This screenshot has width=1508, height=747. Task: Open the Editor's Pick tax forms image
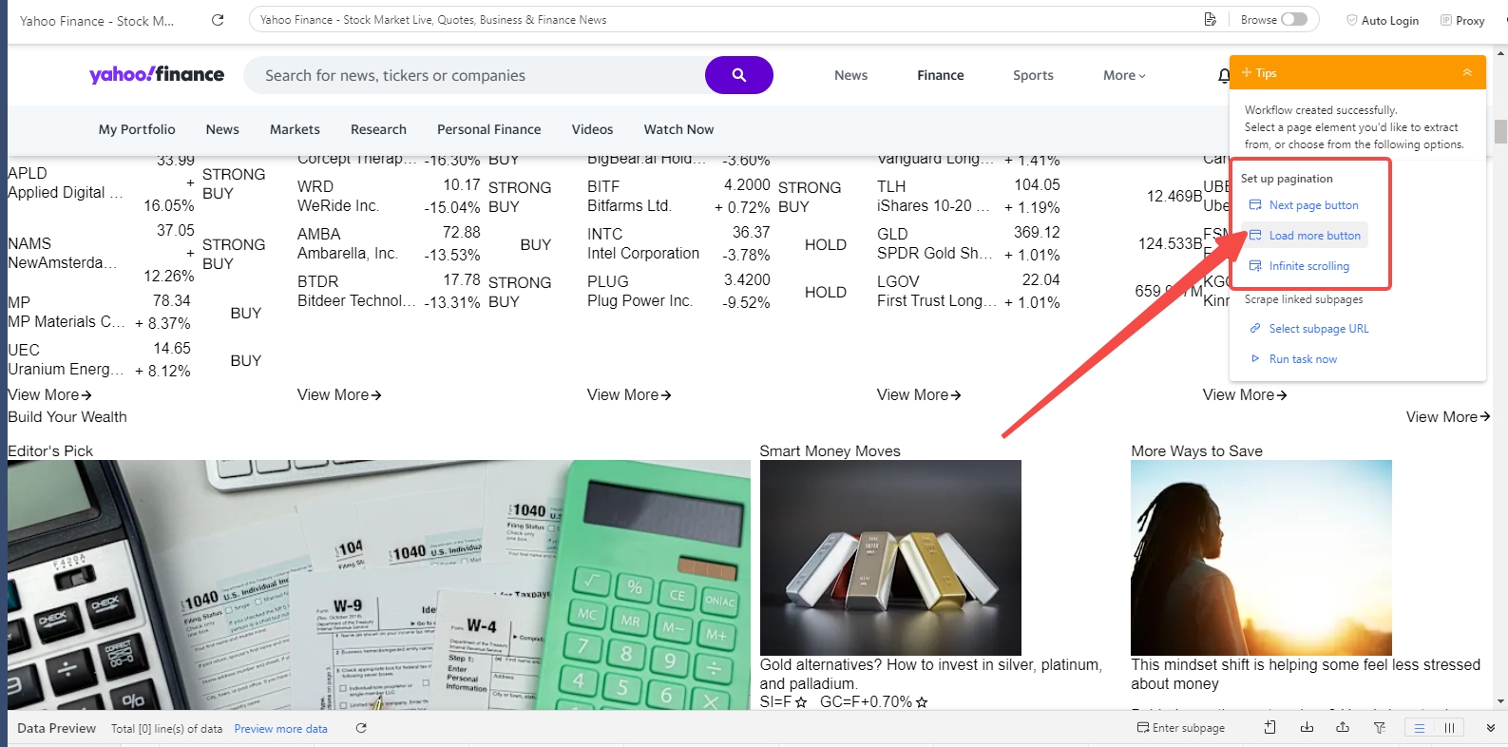[379, 584]
